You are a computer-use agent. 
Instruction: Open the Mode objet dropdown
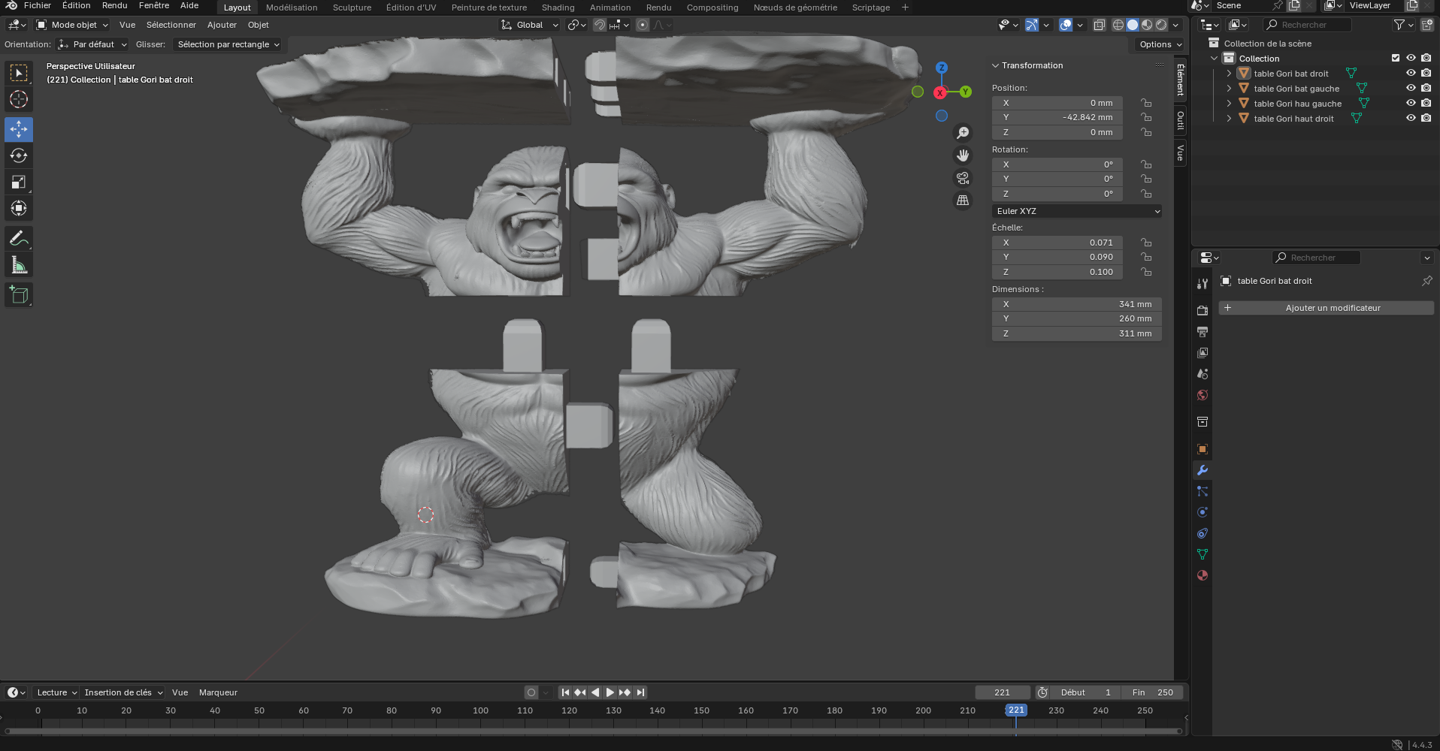click(x=73, y=25)
